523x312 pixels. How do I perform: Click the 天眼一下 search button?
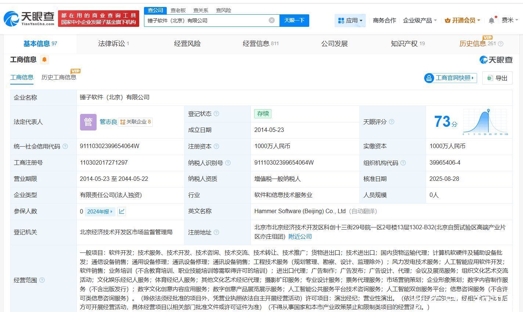[x=294, y=21]
